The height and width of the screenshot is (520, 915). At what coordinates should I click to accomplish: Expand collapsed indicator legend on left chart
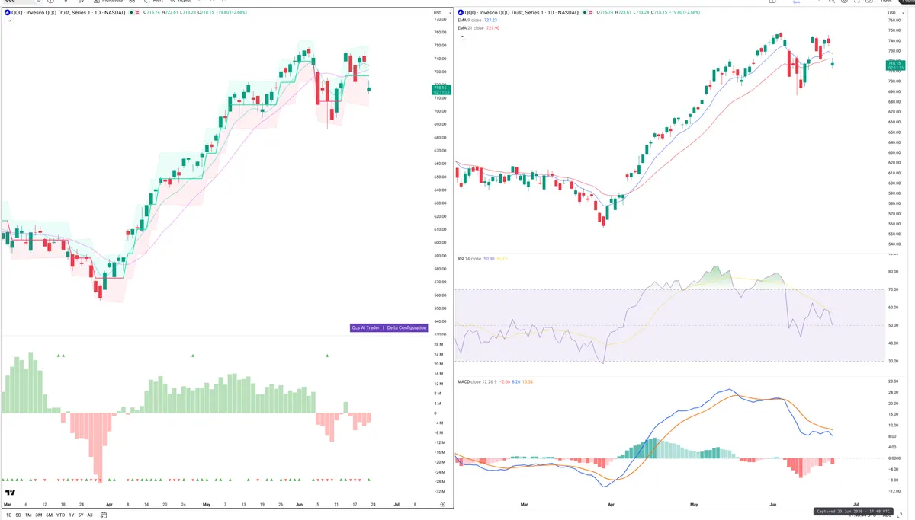click(x=8, y=21)
